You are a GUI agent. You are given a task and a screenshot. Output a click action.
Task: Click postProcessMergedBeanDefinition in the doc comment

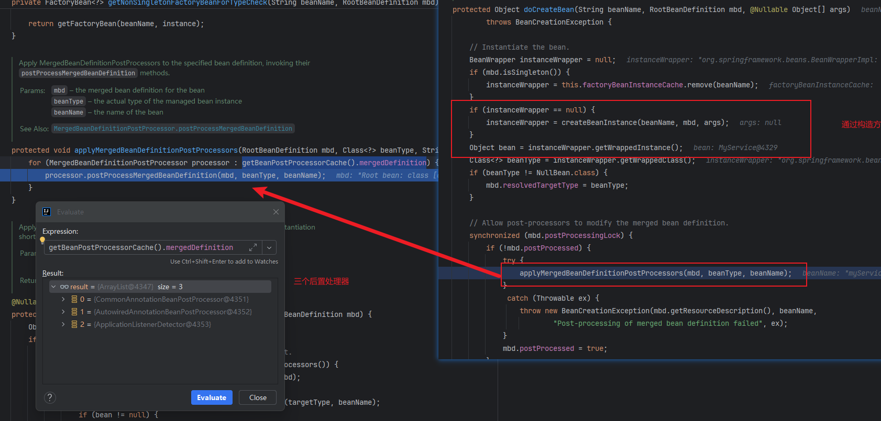(78, 73)
